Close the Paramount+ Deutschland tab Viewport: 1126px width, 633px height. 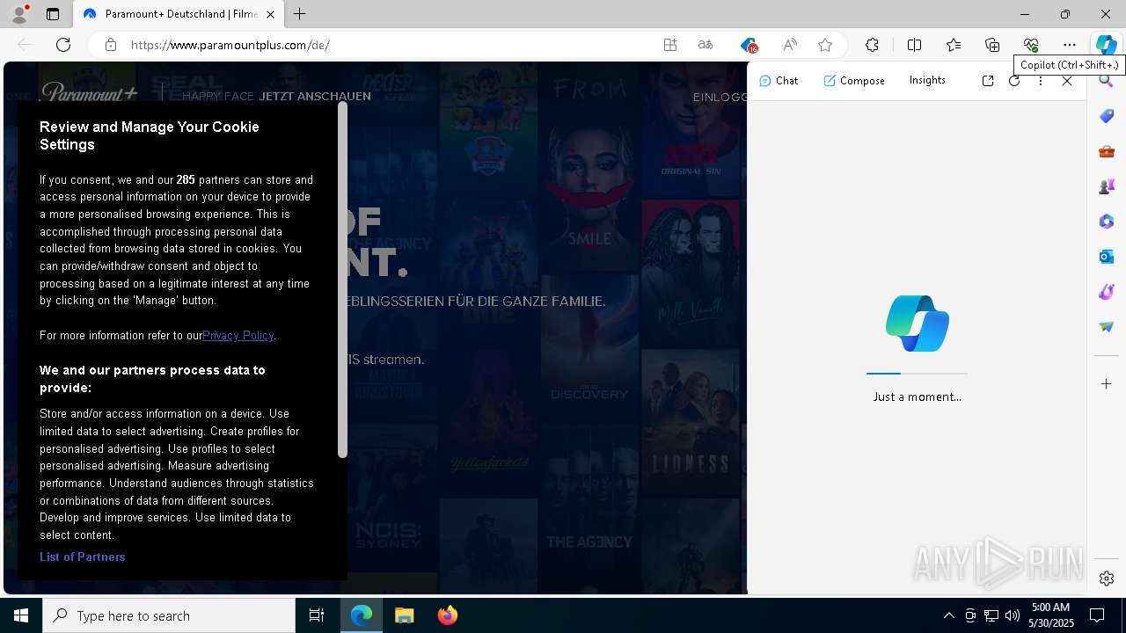(x=270, y=14)
